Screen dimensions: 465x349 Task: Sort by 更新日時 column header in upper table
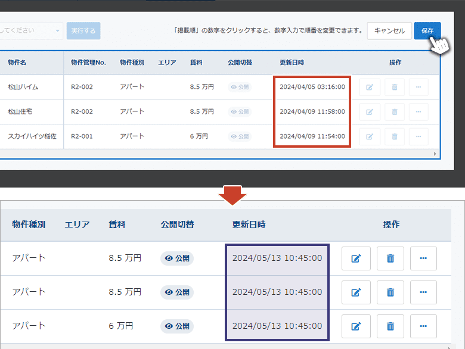(293, 63)
